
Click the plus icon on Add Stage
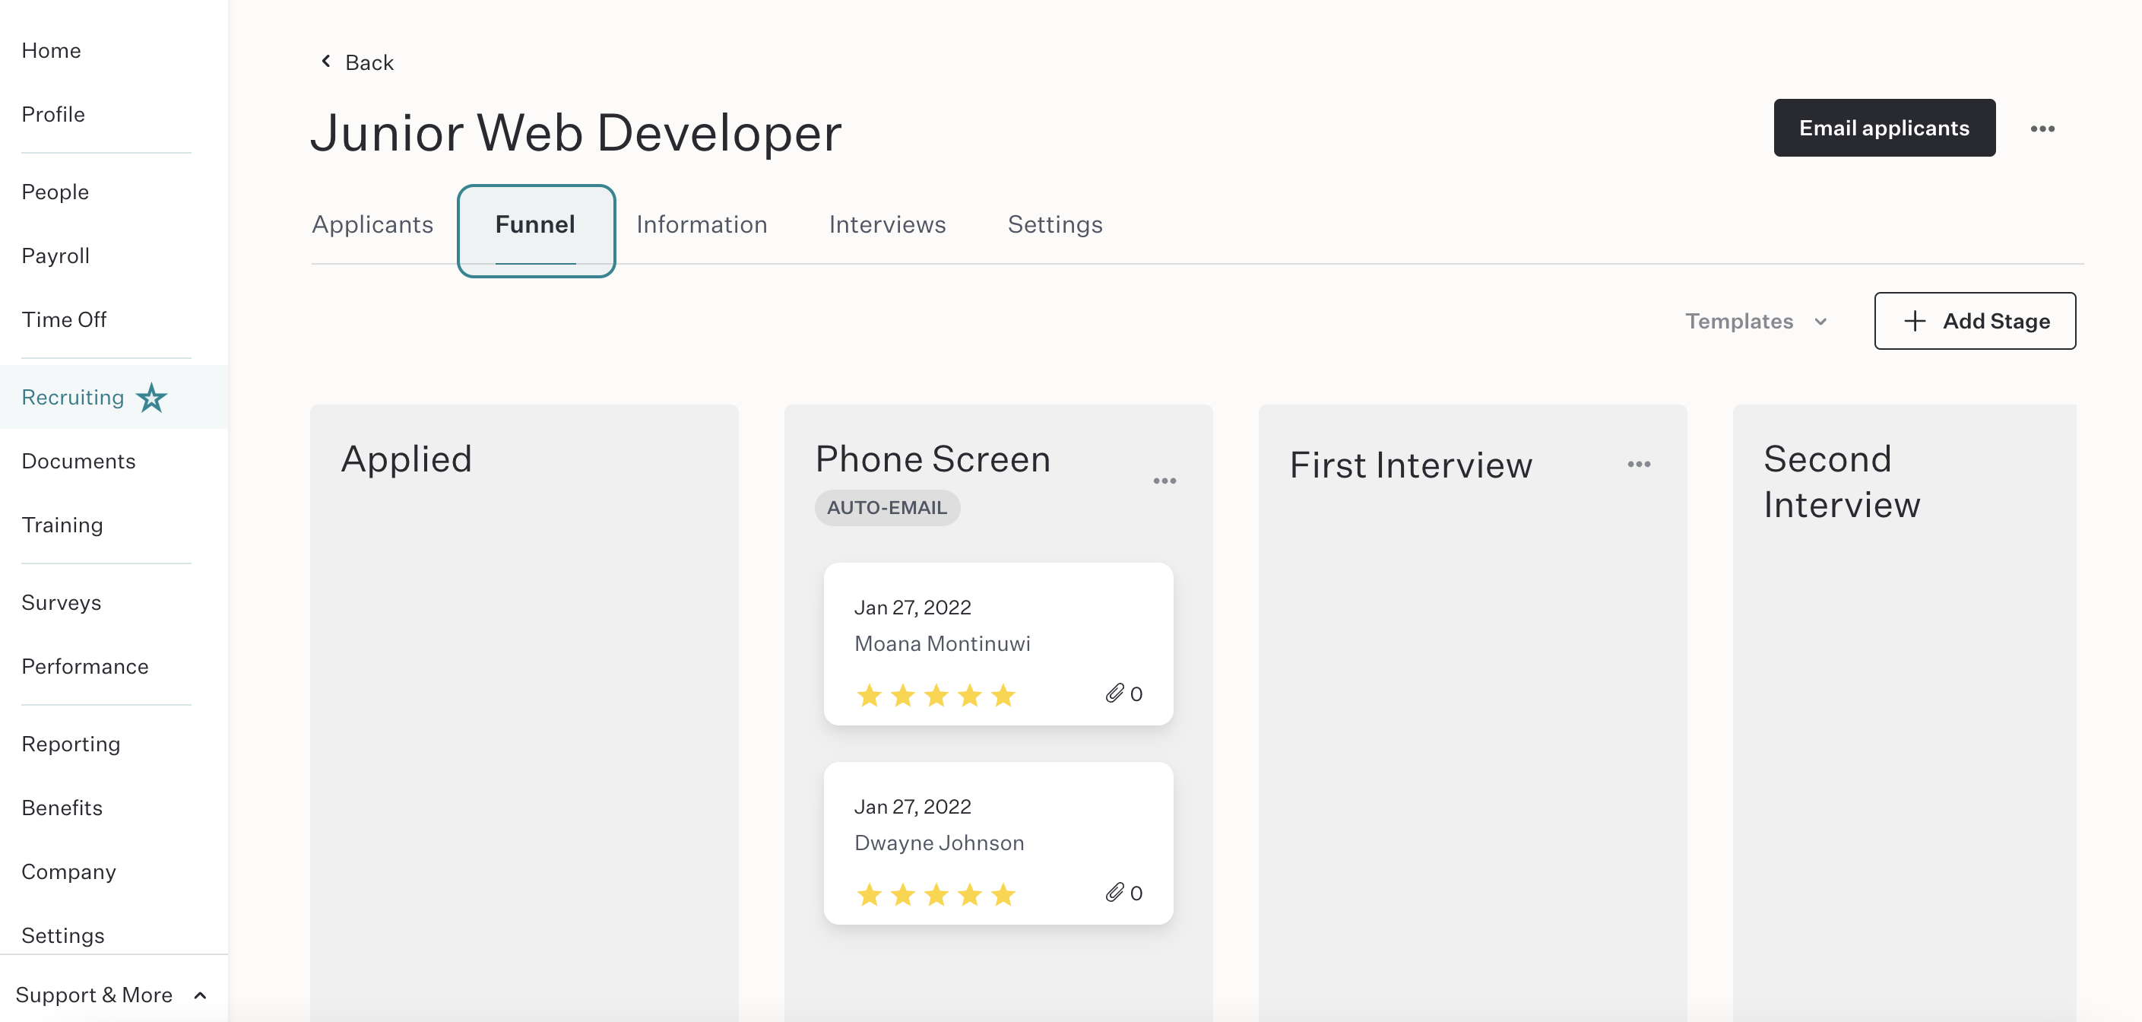click(x=1914, y=321)
